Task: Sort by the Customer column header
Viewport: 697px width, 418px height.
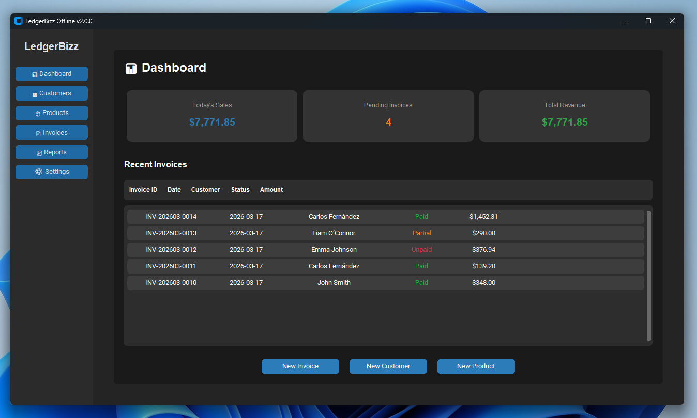Action: click(x=205, y=189)
